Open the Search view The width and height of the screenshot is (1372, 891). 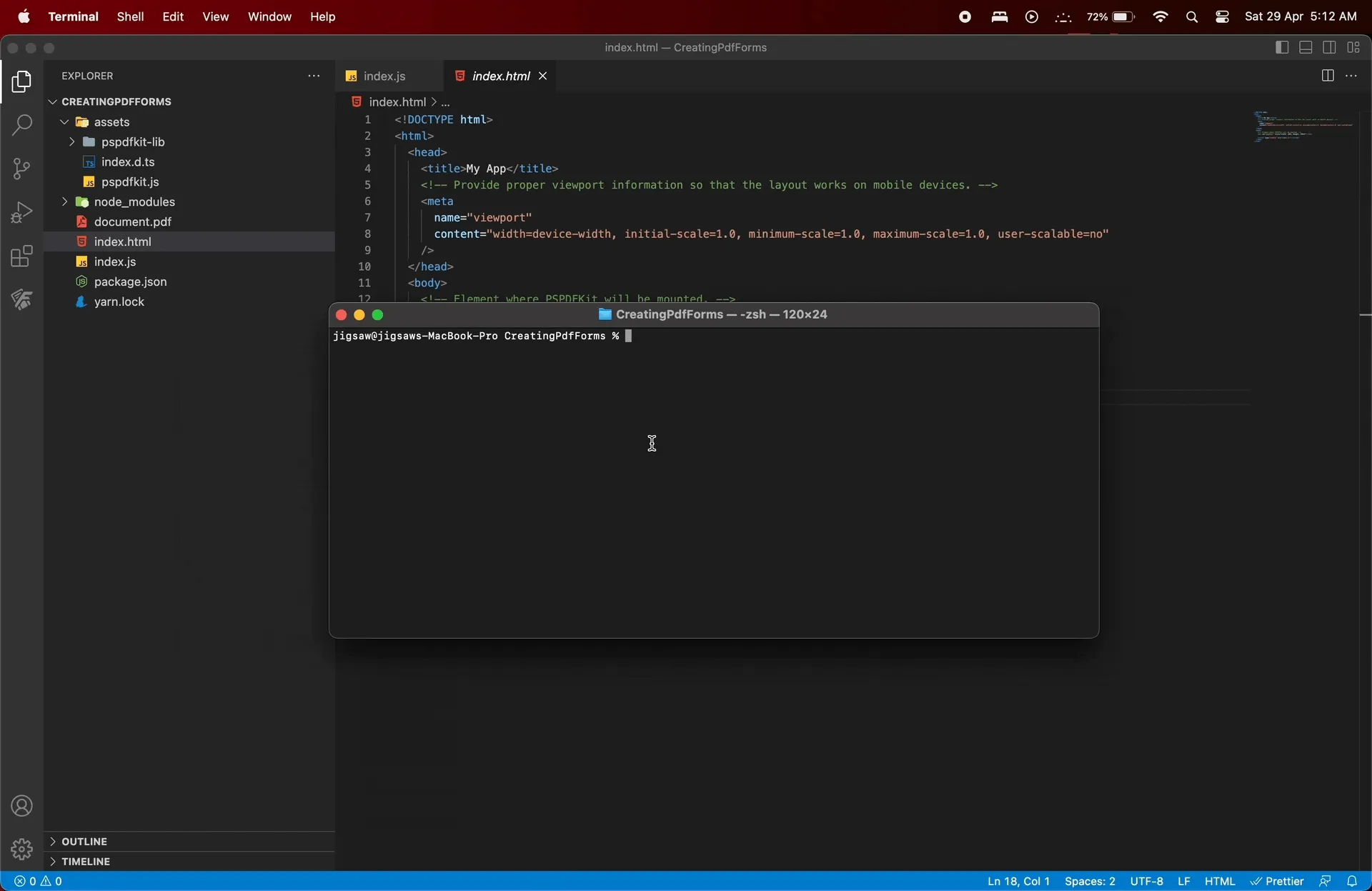(21, 125)
